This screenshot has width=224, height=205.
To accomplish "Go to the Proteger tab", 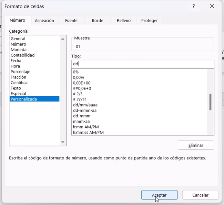I will pos(149,20).
